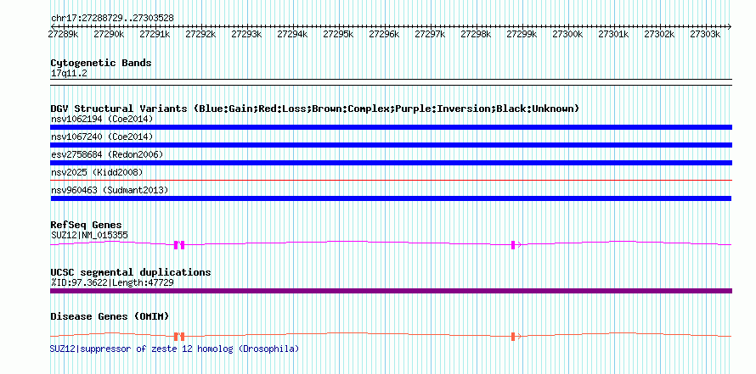Click the orange OMIM exon near 27299k
Viewport: 756px width, 374px height.
513,337
